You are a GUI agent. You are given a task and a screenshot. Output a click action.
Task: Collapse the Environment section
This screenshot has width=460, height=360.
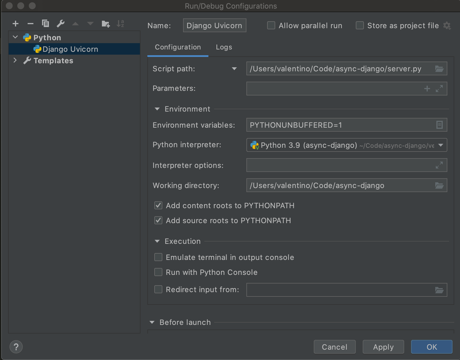157,109
